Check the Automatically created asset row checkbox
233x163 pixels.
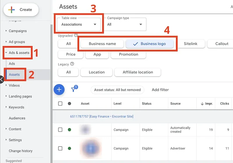(x=60, y=130)
